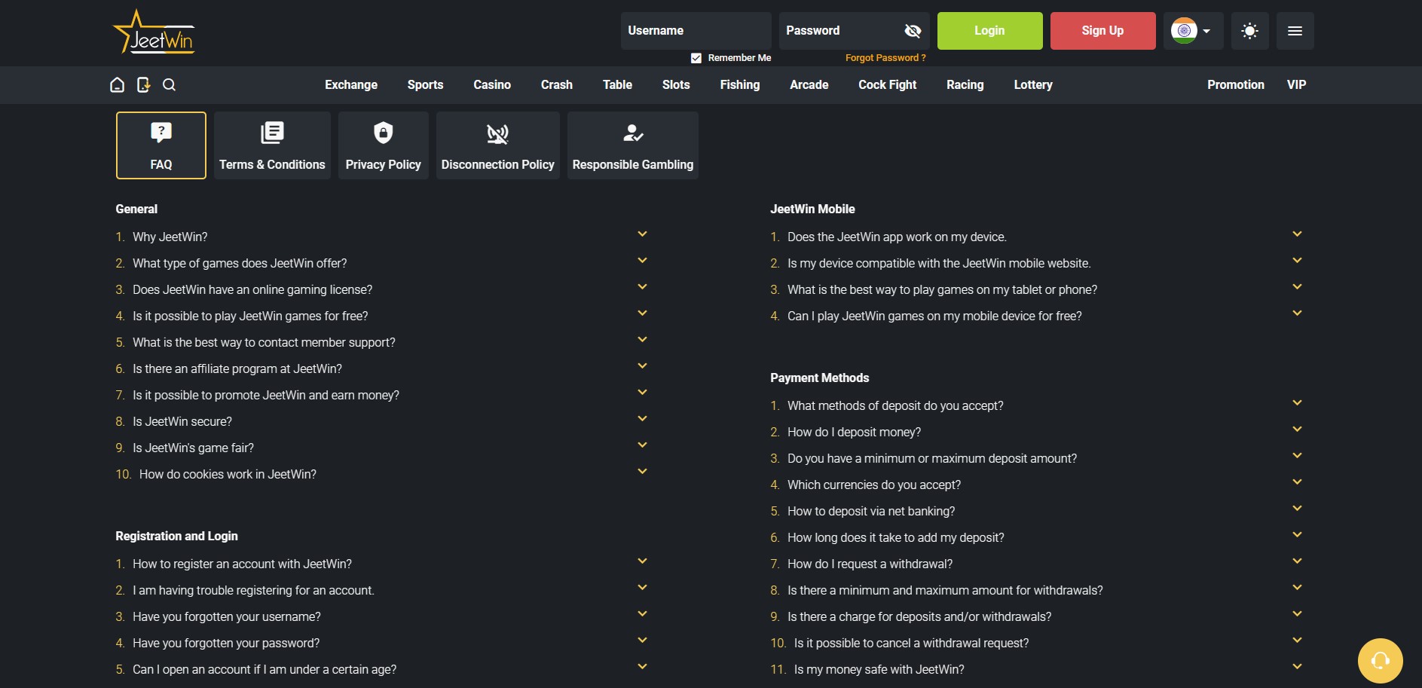Click 'Have you forgotten your username?'
This screenshot has height=688, width=1422.
click(227, 617)
